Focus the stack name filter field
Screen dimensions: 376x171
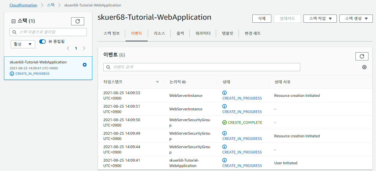tap(48, 32)
